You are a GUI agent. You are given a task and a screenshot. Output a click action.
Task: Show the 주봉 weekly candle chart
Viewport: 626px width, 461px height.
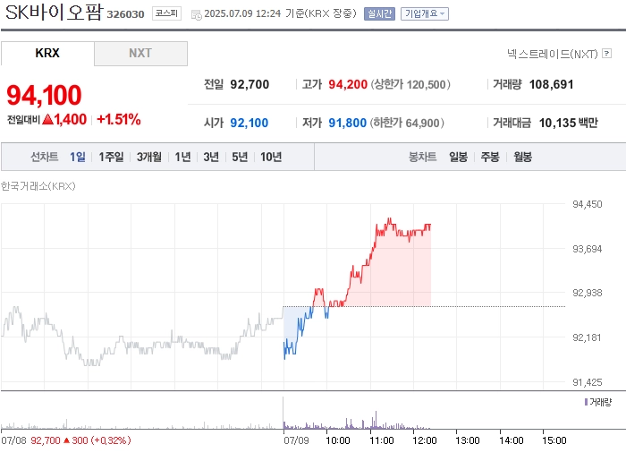click(490, 157)
